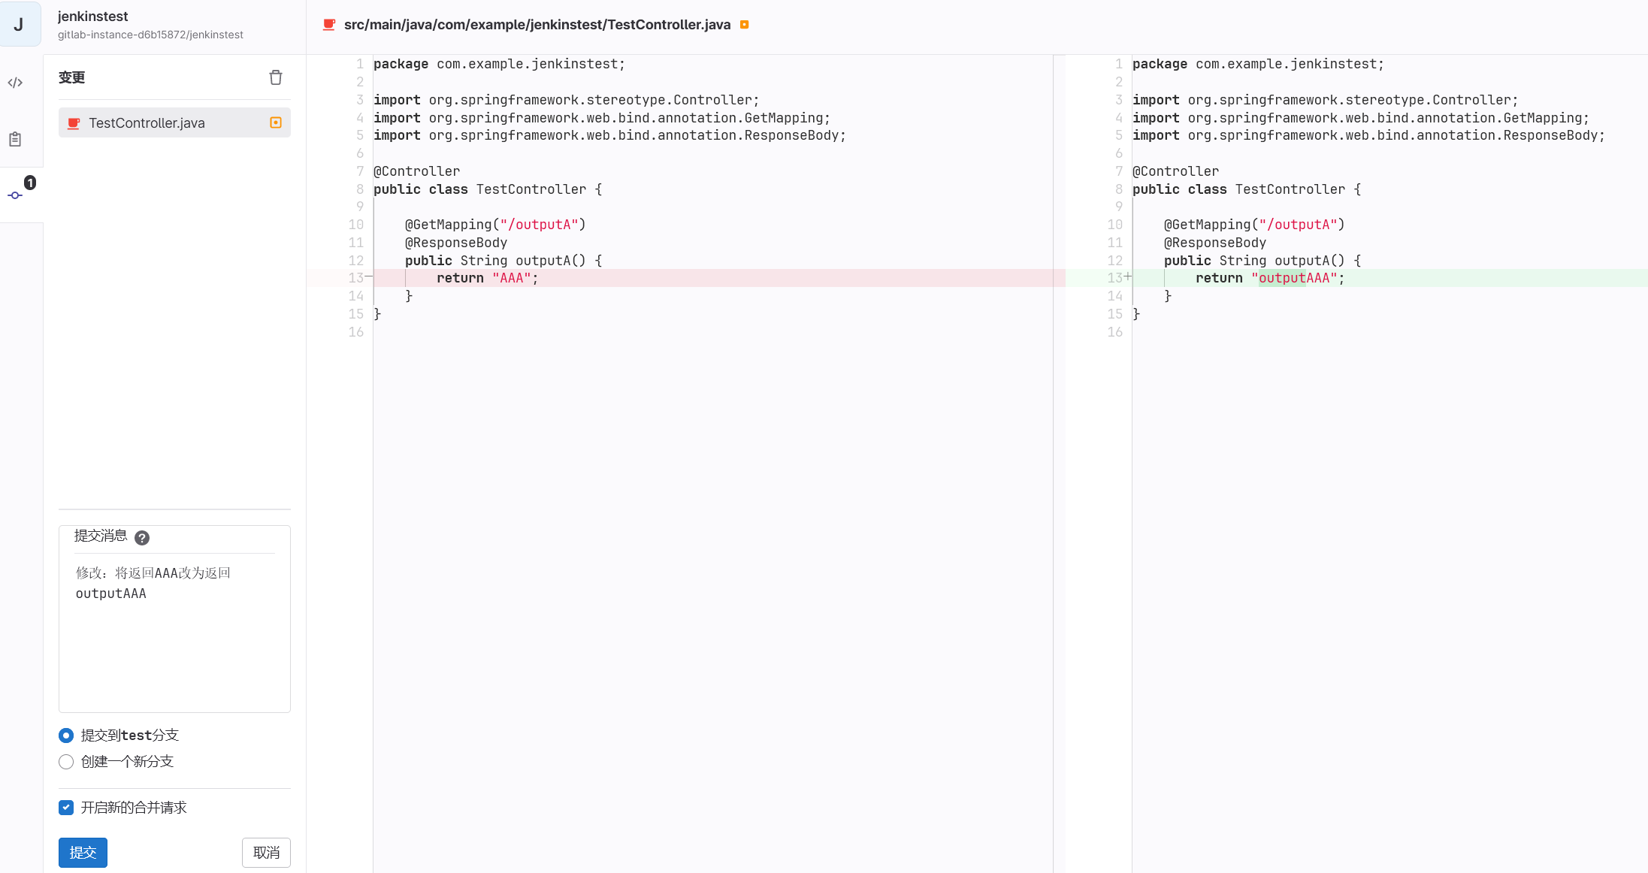
Task: Click line number 13 in the right diff gutter
Action: [1115, 278]
